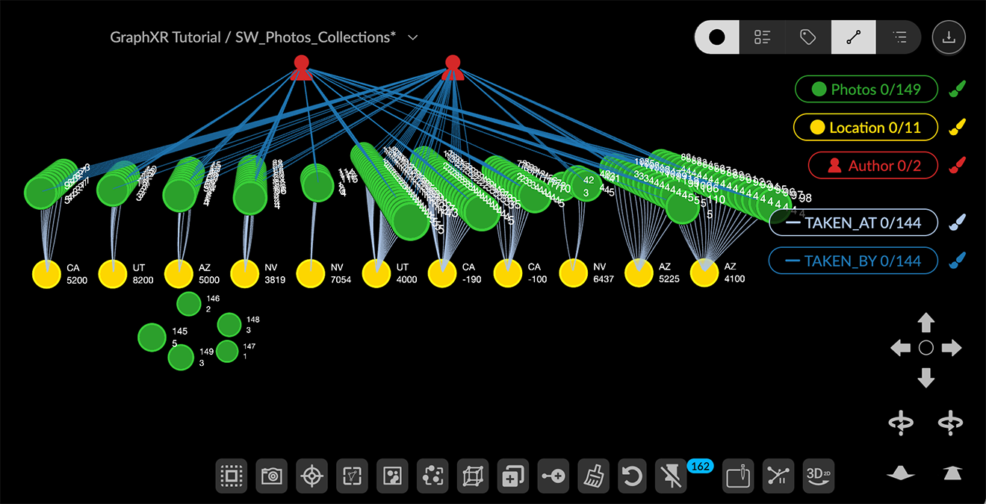Click the center-to-target crosshair icon

312,476
